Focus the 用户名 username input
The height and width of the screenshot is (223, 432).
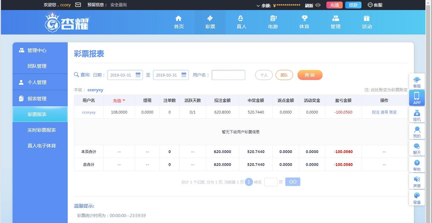228,75
